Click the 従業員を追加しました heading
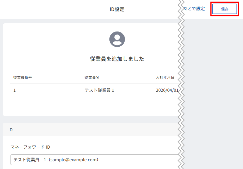The height and width of the screenshot is (169, 243). coord(117,59)
